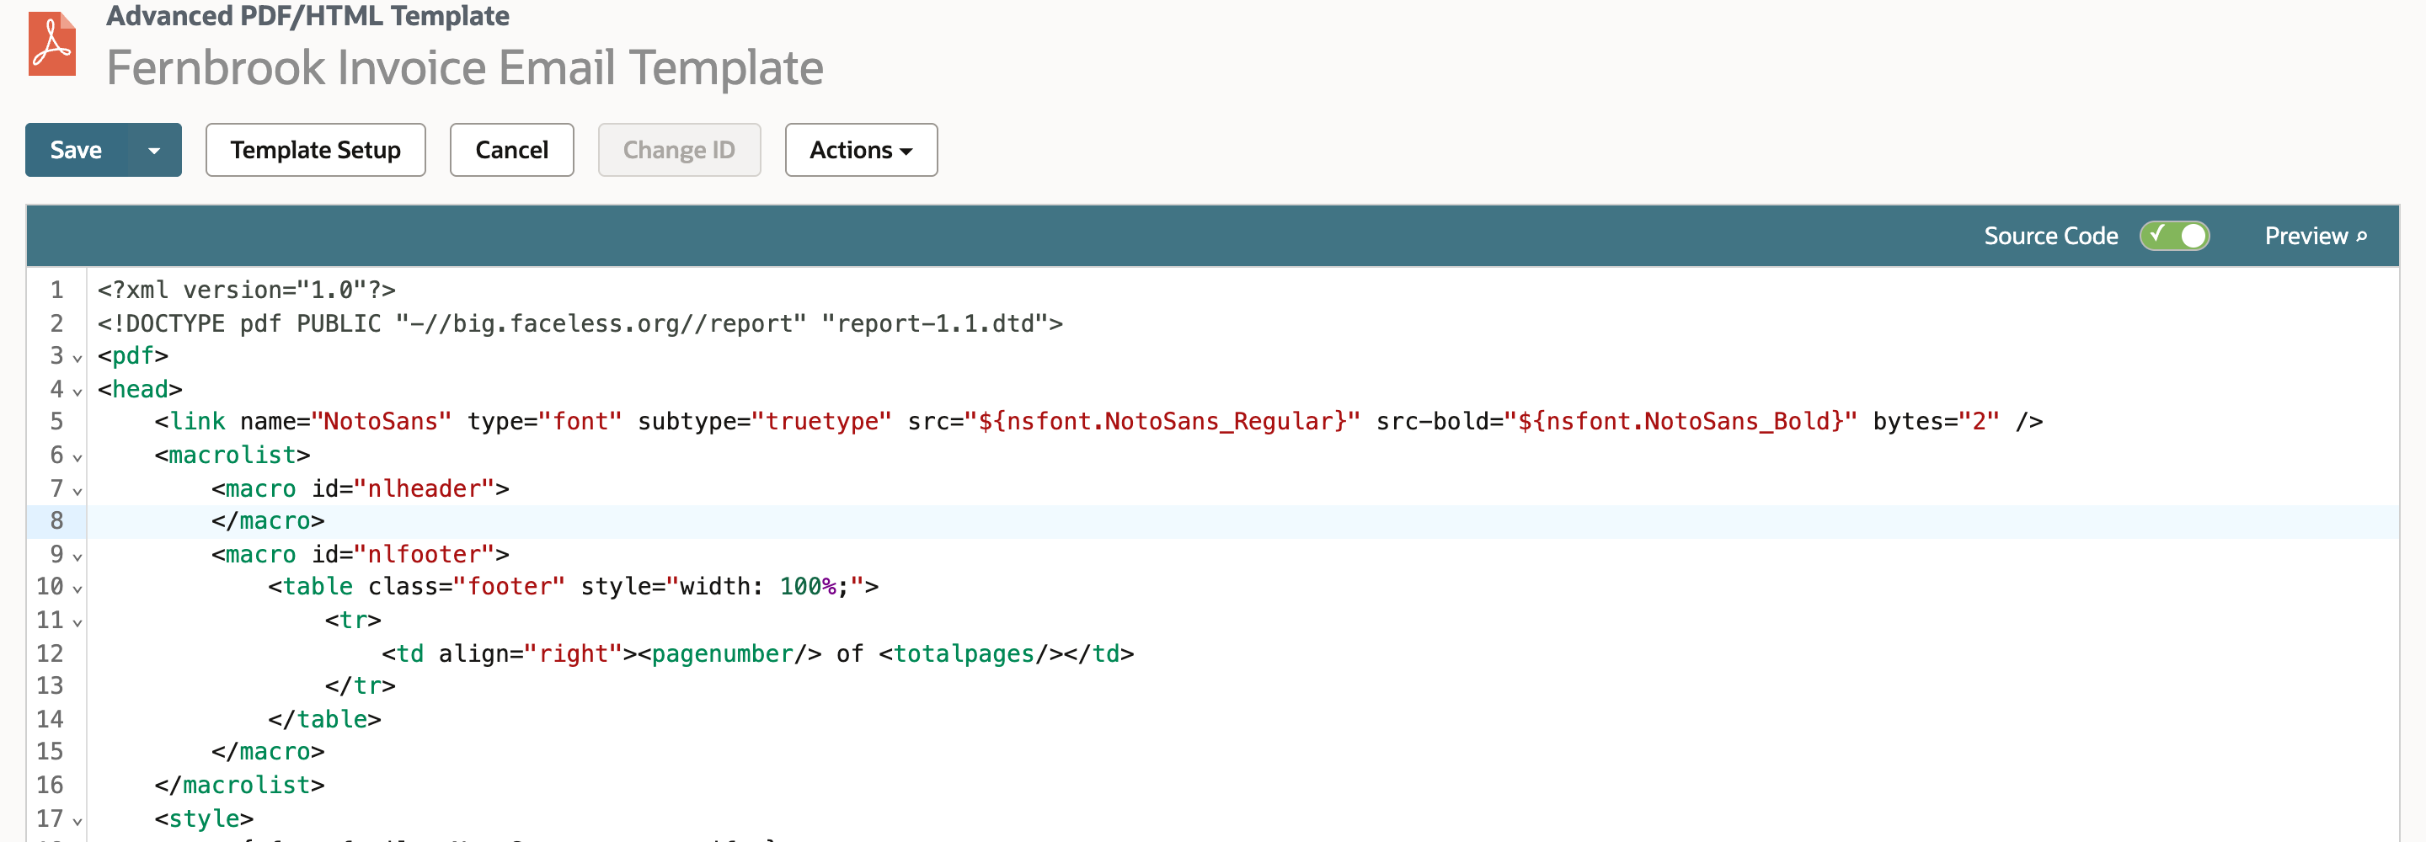This screenshot has height=842, width=2426.
Task: Collapse the style tag on line 17
Action: [77, 820]
